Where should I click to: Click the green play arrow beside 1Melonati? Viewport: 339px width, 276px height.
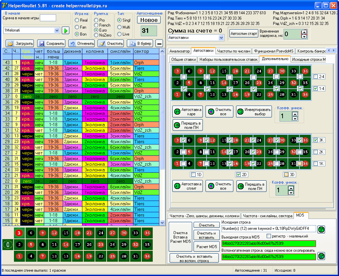[x=65, y=31]
